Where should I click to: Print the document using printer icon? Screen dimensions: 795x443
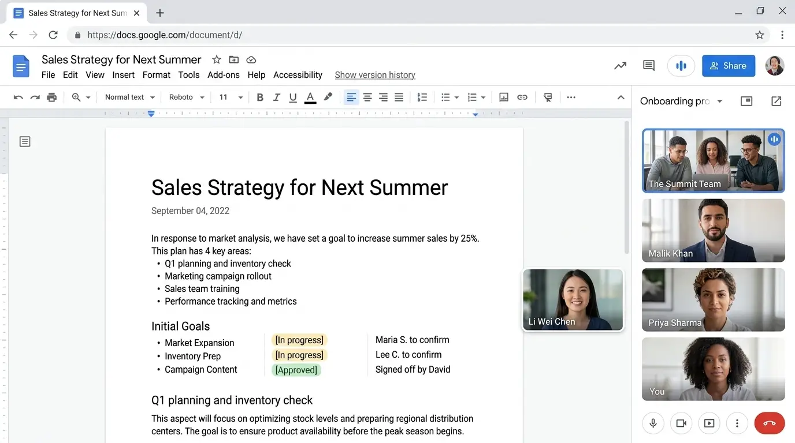point(52,97)
